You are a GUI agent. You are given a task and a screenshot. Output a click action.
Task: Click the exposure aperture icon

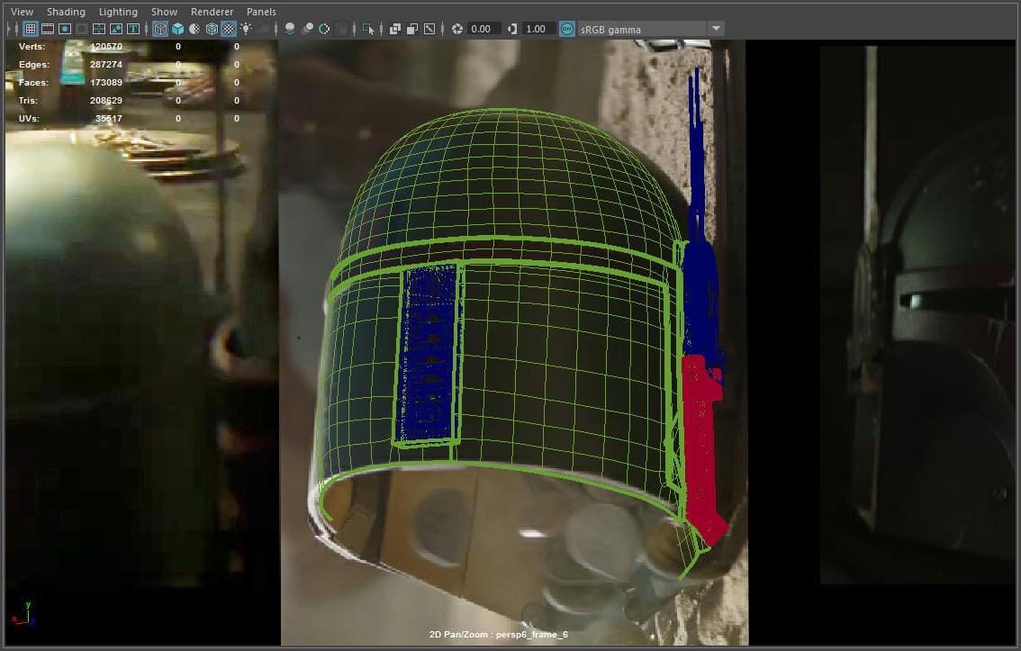pyautogui.click(x=457, y=29)
